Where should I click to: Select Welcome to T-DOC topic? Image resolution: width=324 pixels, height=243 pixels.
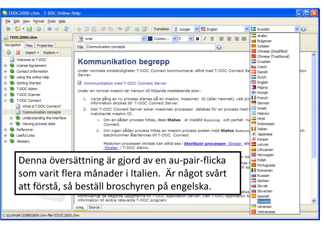(x=31, y=60)
